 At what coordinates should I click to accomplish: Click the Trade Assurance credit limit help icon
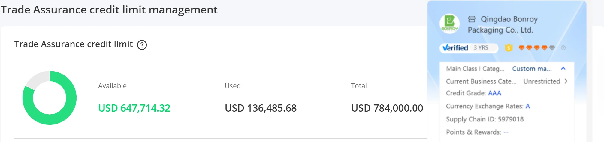pyautogui.click(x=142, y=45)
